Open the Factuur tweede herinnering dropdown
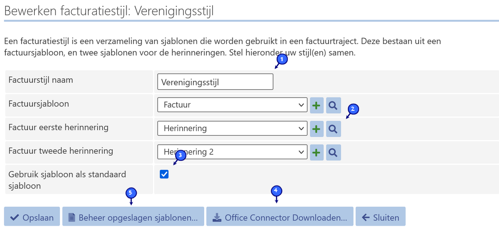The image size is (499, 229). click(x=232, y=152)
